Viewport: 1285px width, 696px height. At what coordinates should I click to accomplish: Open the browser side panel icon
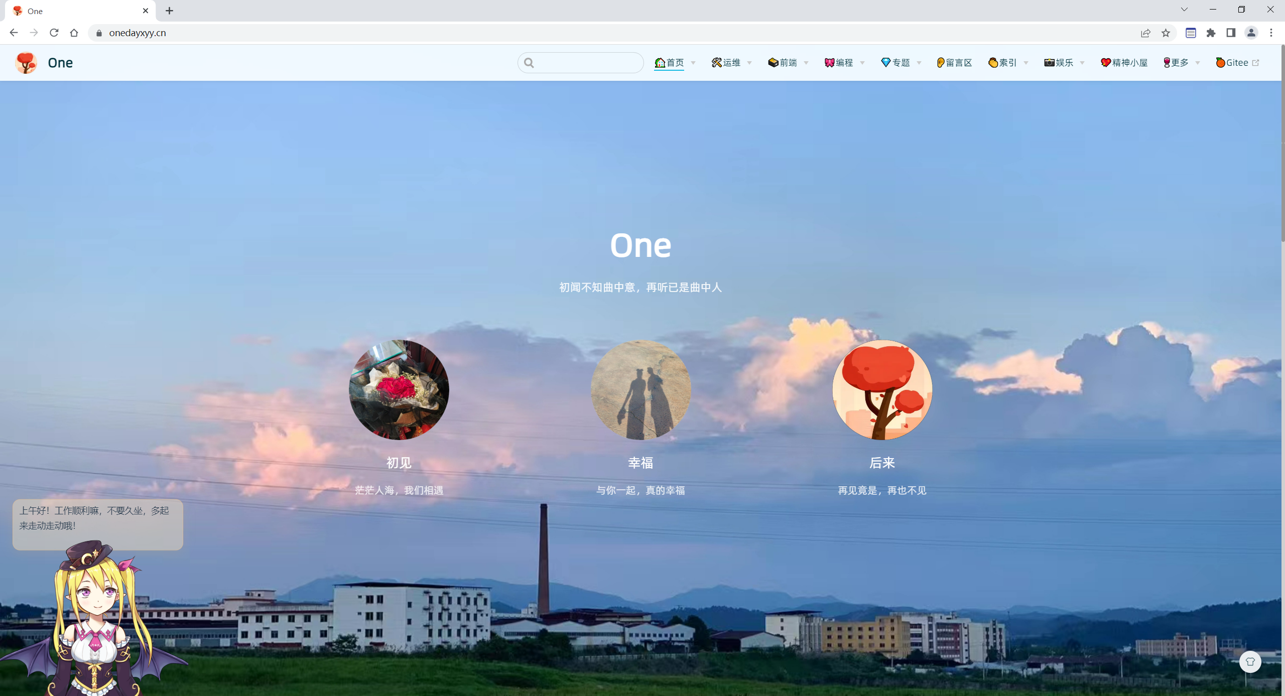pos(1231,33)
